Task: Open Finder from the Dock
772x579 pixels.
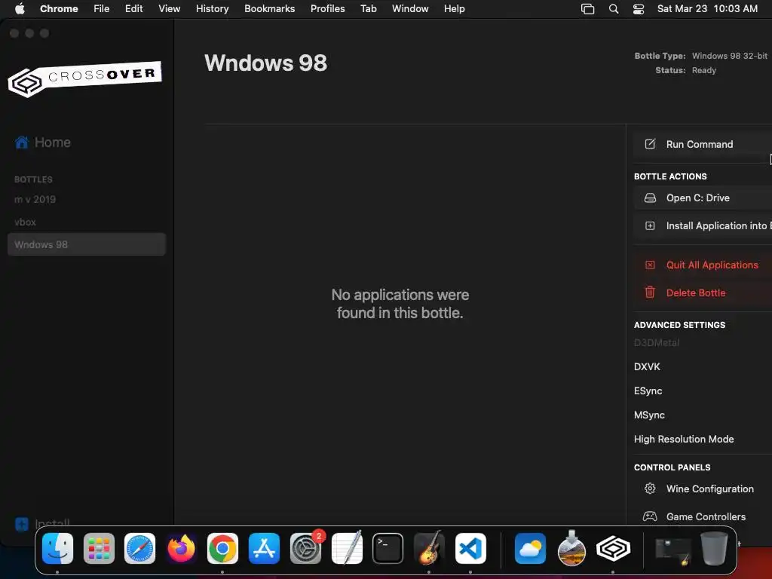Action: coord(57,549)
